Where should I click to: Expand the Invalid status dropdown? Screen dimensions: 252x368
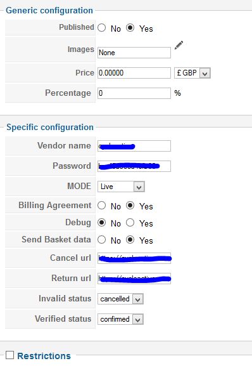pyautogui.click(x=120, y=299)
